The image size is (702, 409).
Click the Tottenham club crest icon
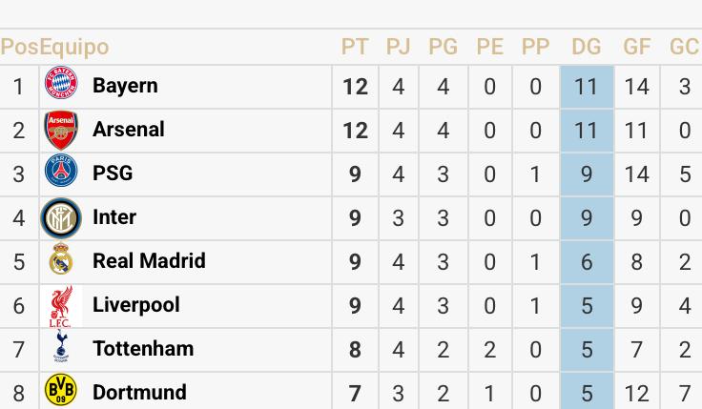click(61, 349)
